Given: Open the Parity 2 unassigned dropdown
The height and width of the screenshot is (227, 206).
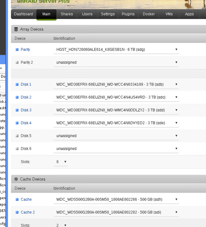Looking at the screenshot, I should (x=116, y=62).
